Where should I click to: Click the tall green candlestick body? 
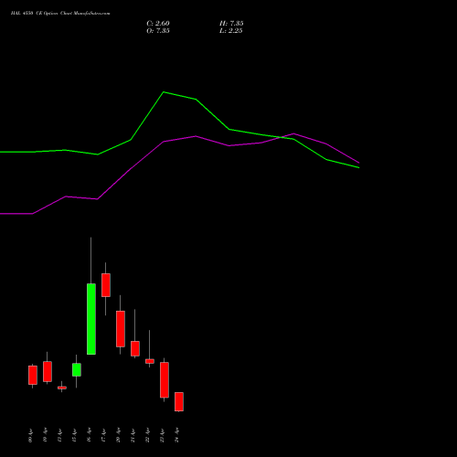tap(91, 319)
